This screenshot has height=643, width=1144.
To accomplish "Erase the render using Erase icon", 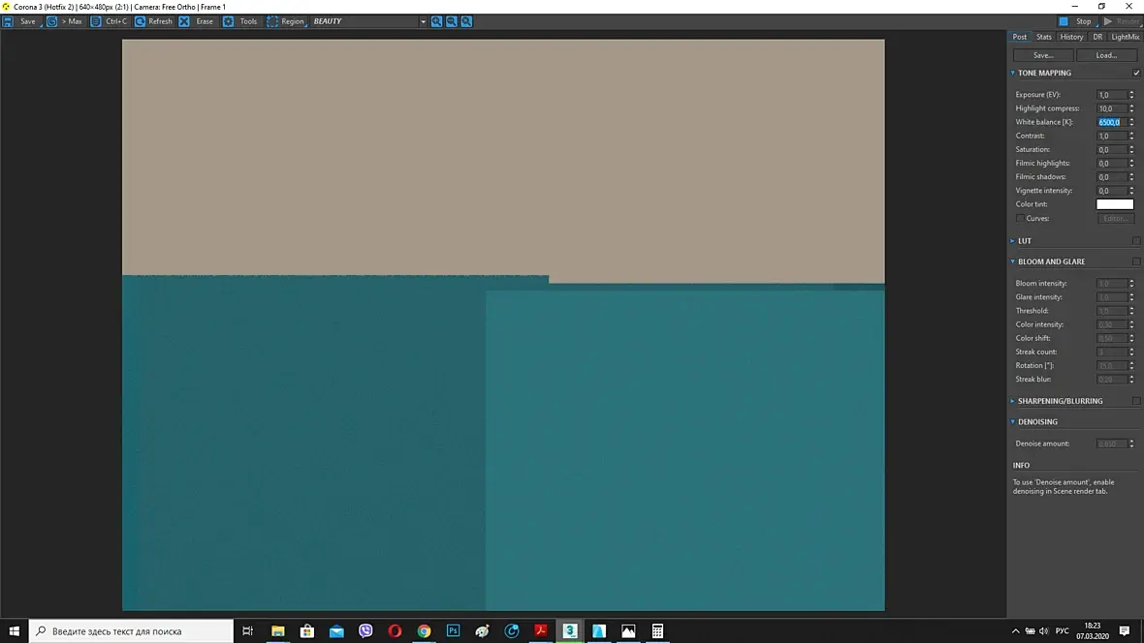I will [184, 22].
